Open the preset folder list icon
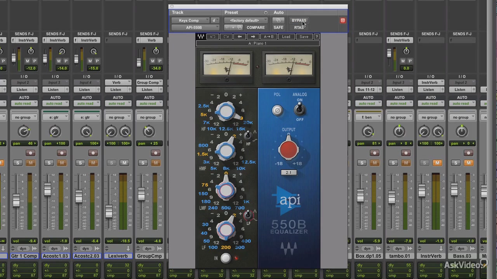Viewport: 497px width, 279px height. [240, 28]
